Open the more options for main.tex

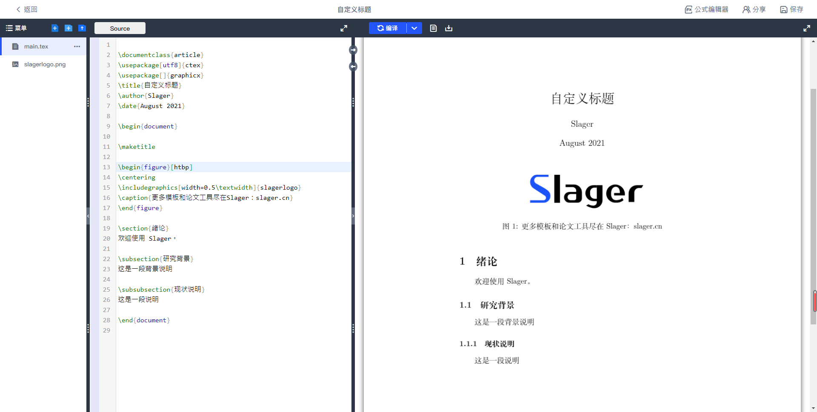point(77,46)
